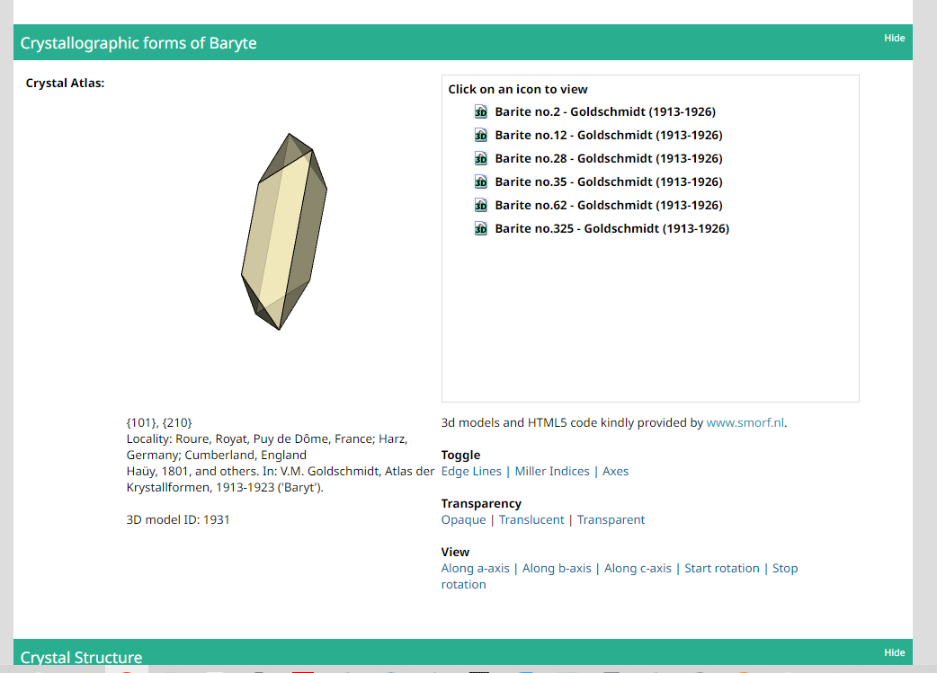This screenshot has height=673, width=937.
Task: Start rotation of the crystal model
Action: [721, 568]
